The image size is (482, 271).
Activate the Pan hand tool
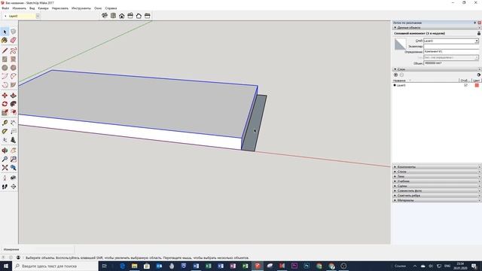tap(14, 151)
